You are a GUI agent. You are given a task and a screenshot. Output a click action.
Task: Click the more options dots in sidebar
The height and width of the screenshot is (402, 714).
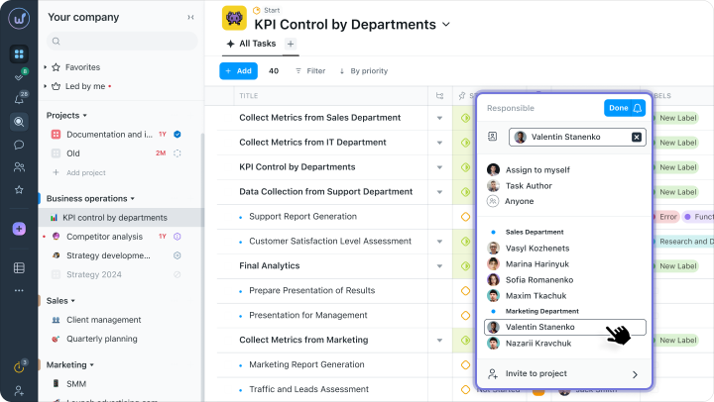pos(19,290)
